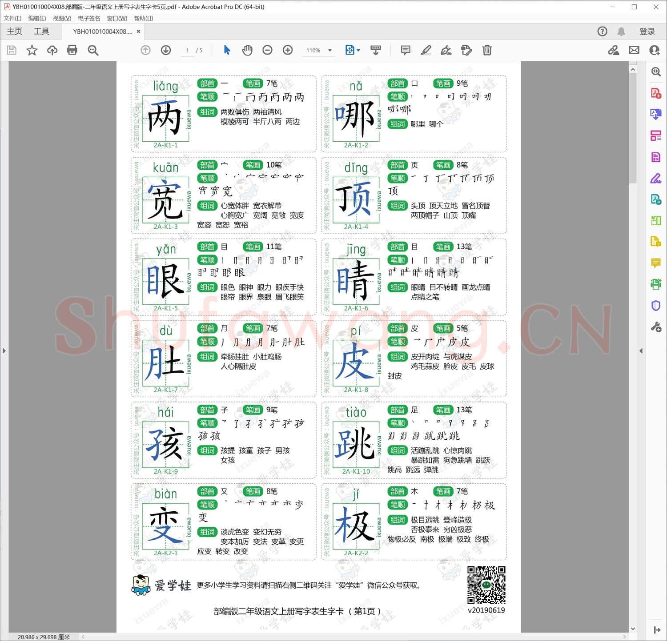The image size is (667, 641).
Task: Open the share with others icon
Action: pyautogui.click(x=654, y=50)
